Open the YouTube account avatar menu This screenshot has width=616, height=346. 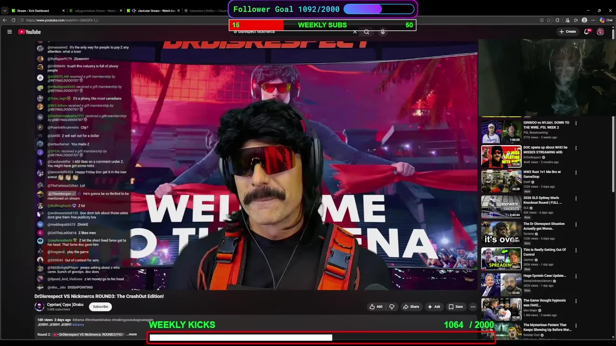click(600, 32)
